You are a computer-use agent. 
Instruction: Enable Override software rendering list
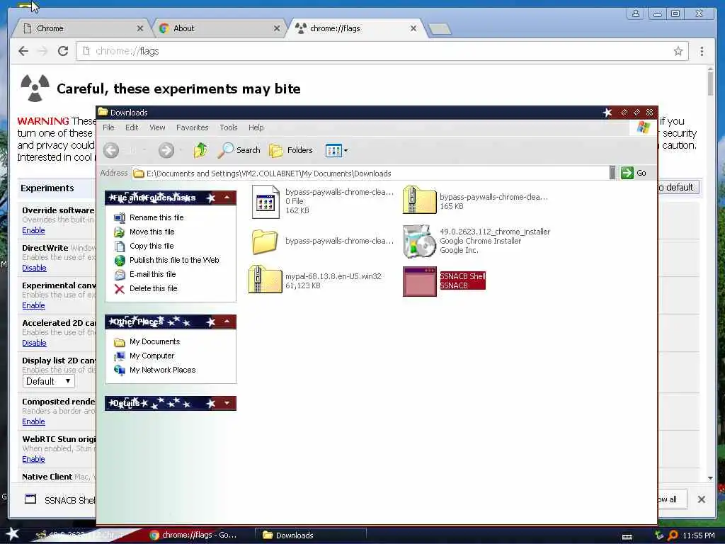[34, 230]
